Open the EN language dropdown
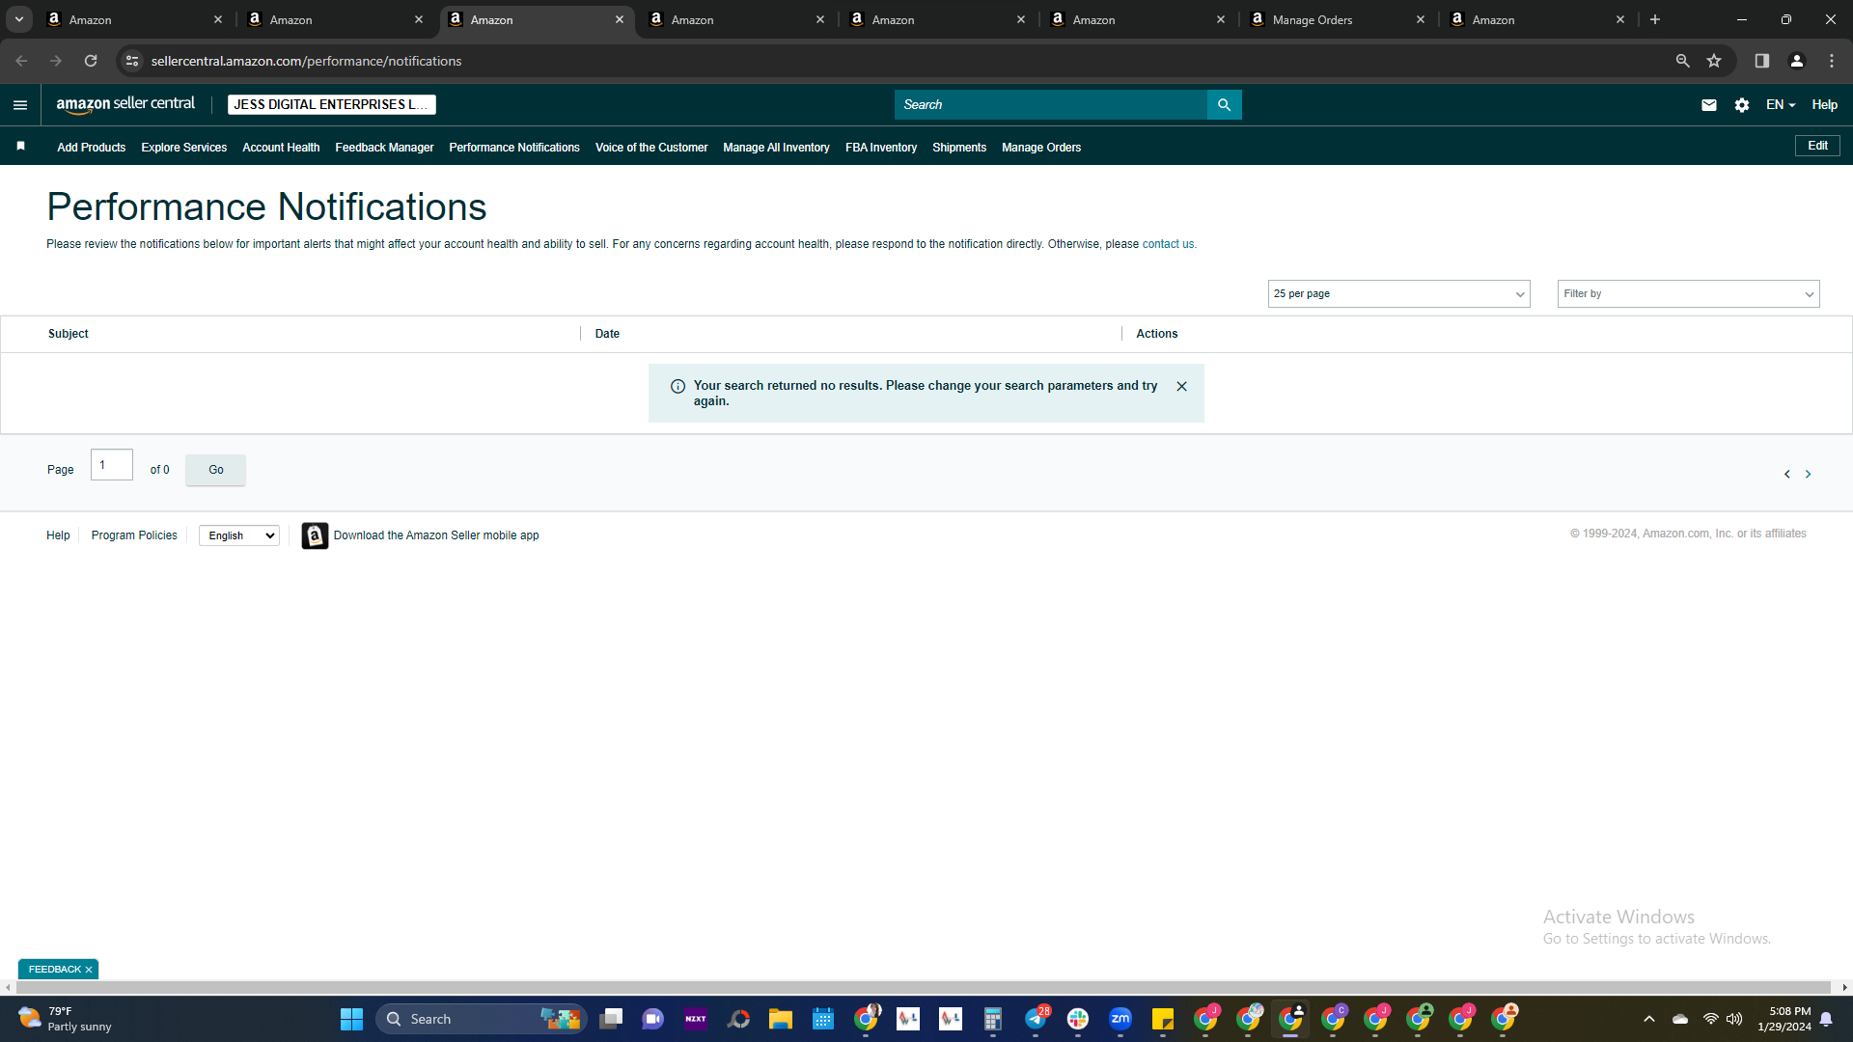 click(x=1781, y=105)
